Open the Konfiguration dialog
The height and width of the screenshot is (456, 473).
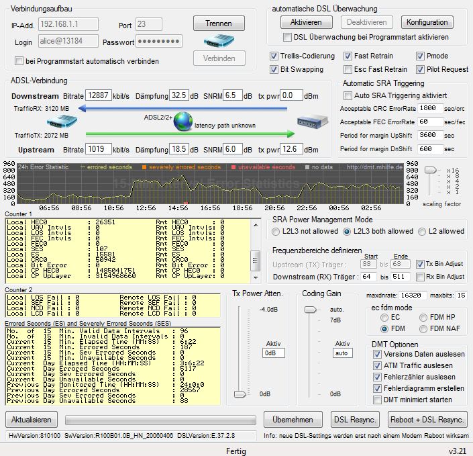(x=427, y=22)
